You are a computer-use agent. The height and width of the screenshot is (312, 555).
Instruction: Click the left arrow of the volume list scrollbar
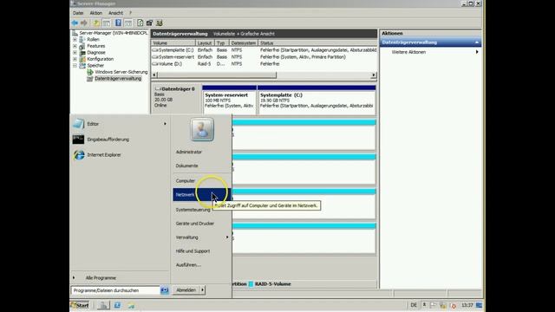click(154, 75)
